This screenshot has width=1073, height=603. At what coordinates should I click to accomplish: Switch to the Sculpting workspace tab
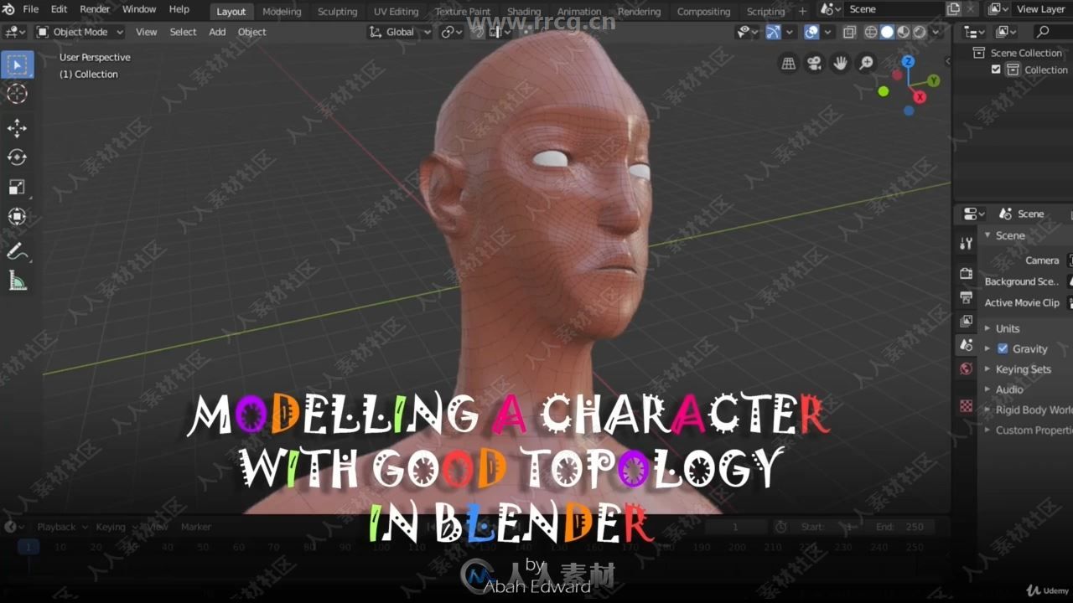pyautogui.click(x=337, y=11)
